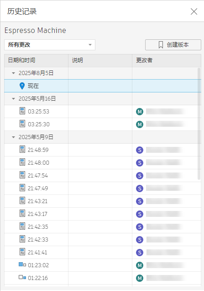
Task: Click the S avatar in the 21:47:54 row
Action: (140, 176)
